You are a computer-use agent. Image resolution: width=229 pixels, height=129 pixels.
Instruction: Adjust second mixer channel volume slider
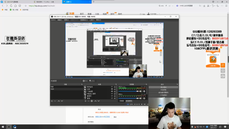pos(129,98)
